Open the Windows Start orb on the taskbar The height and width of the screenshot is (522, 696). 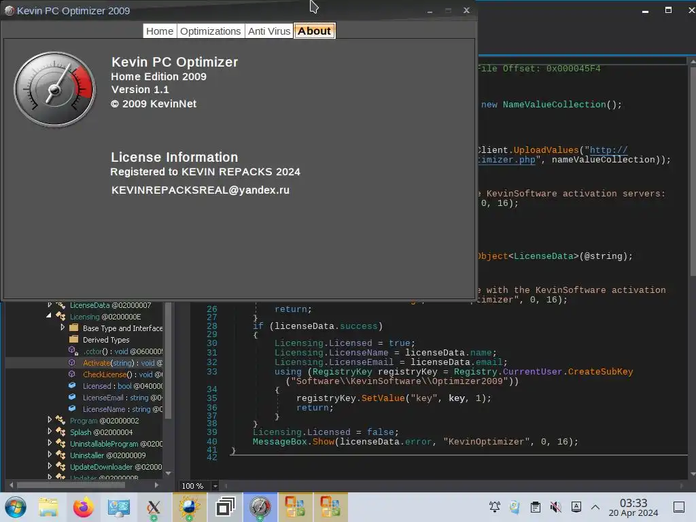pos(16,507)
